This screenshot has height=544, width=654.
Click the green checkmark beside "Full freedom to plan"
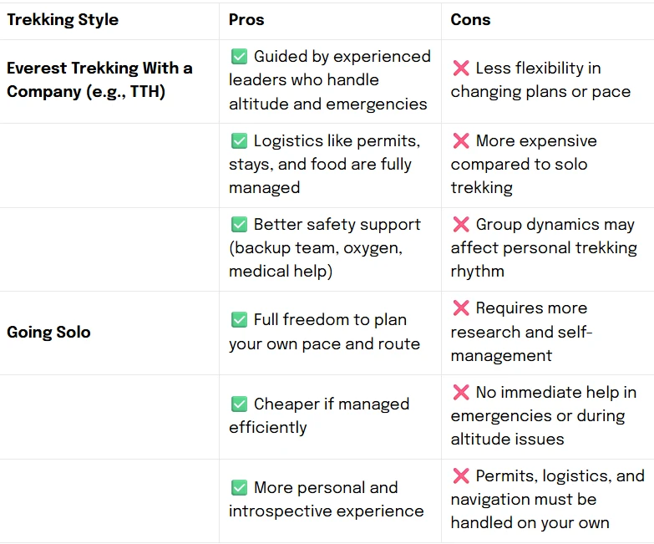[239, 320]
